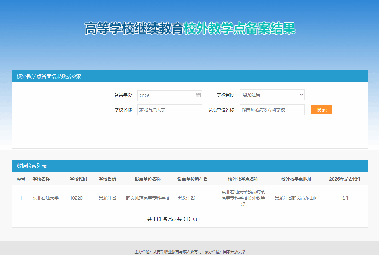Expand the 学校省份 dropdown showing 黑龙江省
The width and height of the screenshot is (379, 255).
[x=272, y=95]
